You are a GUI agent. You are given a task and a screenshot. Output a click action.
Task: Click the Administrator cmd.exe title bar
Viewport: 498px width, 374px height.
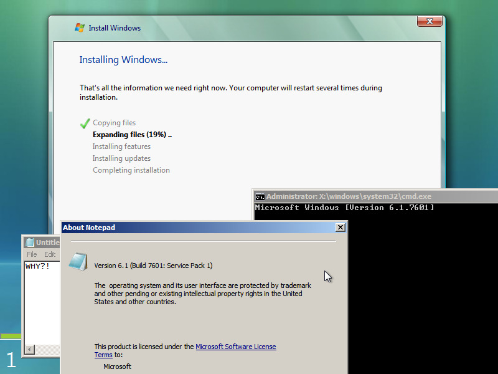click(377, 196)
